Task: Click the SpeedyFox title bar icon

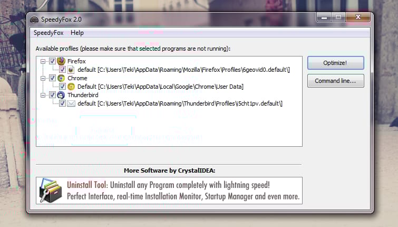Action: click(x=34, y=20)
